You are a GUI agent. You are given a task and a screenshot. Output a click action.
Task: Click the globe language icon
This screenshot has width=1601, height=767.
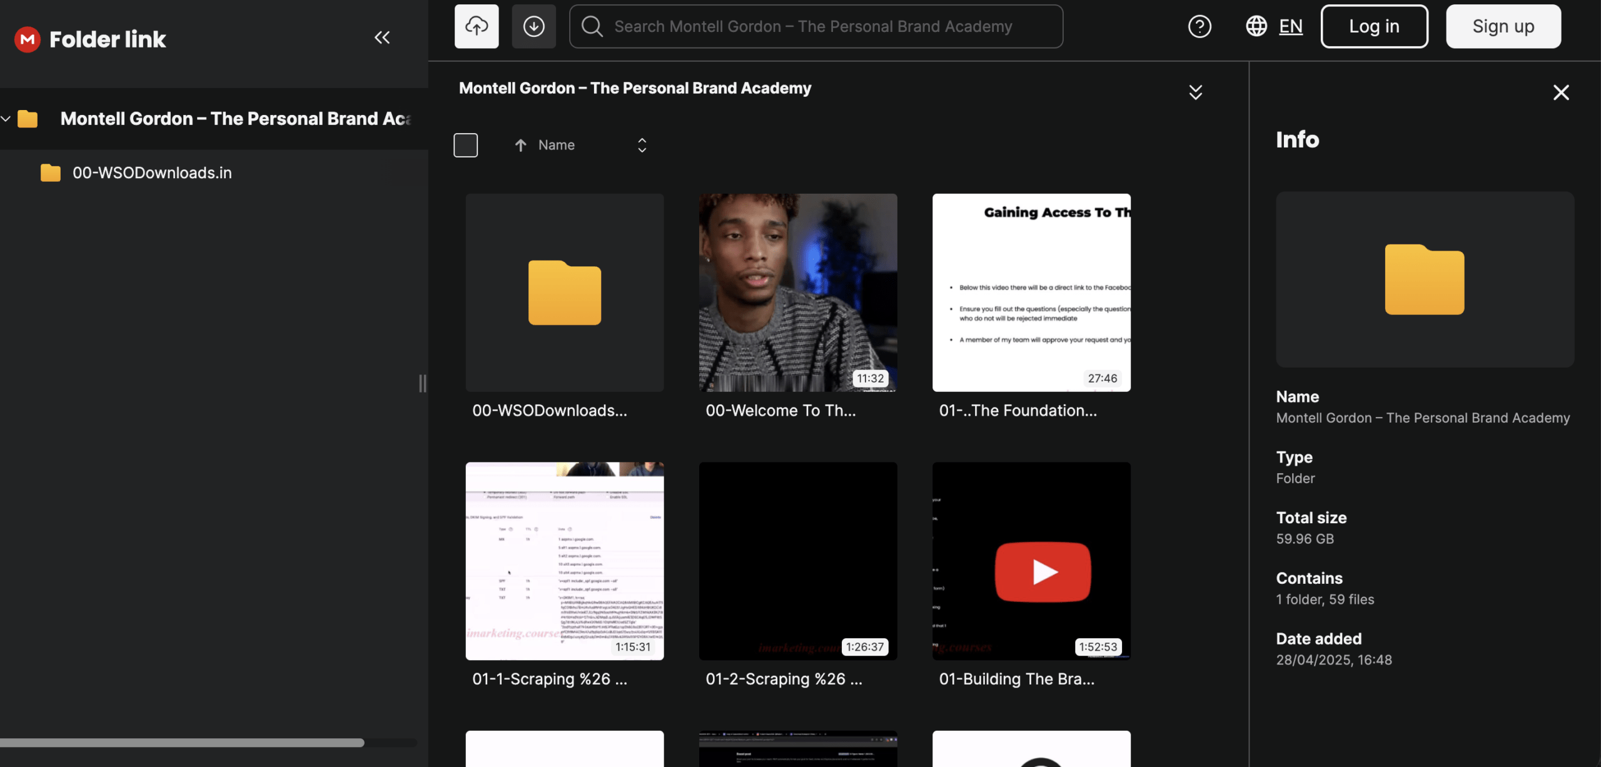1256,26
